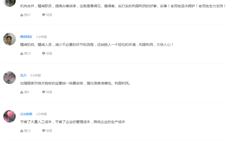The height and width of the screenshot is (144, 226).
Task: Click 江山如画's apple avatar
Action: [x=9, y=116]
